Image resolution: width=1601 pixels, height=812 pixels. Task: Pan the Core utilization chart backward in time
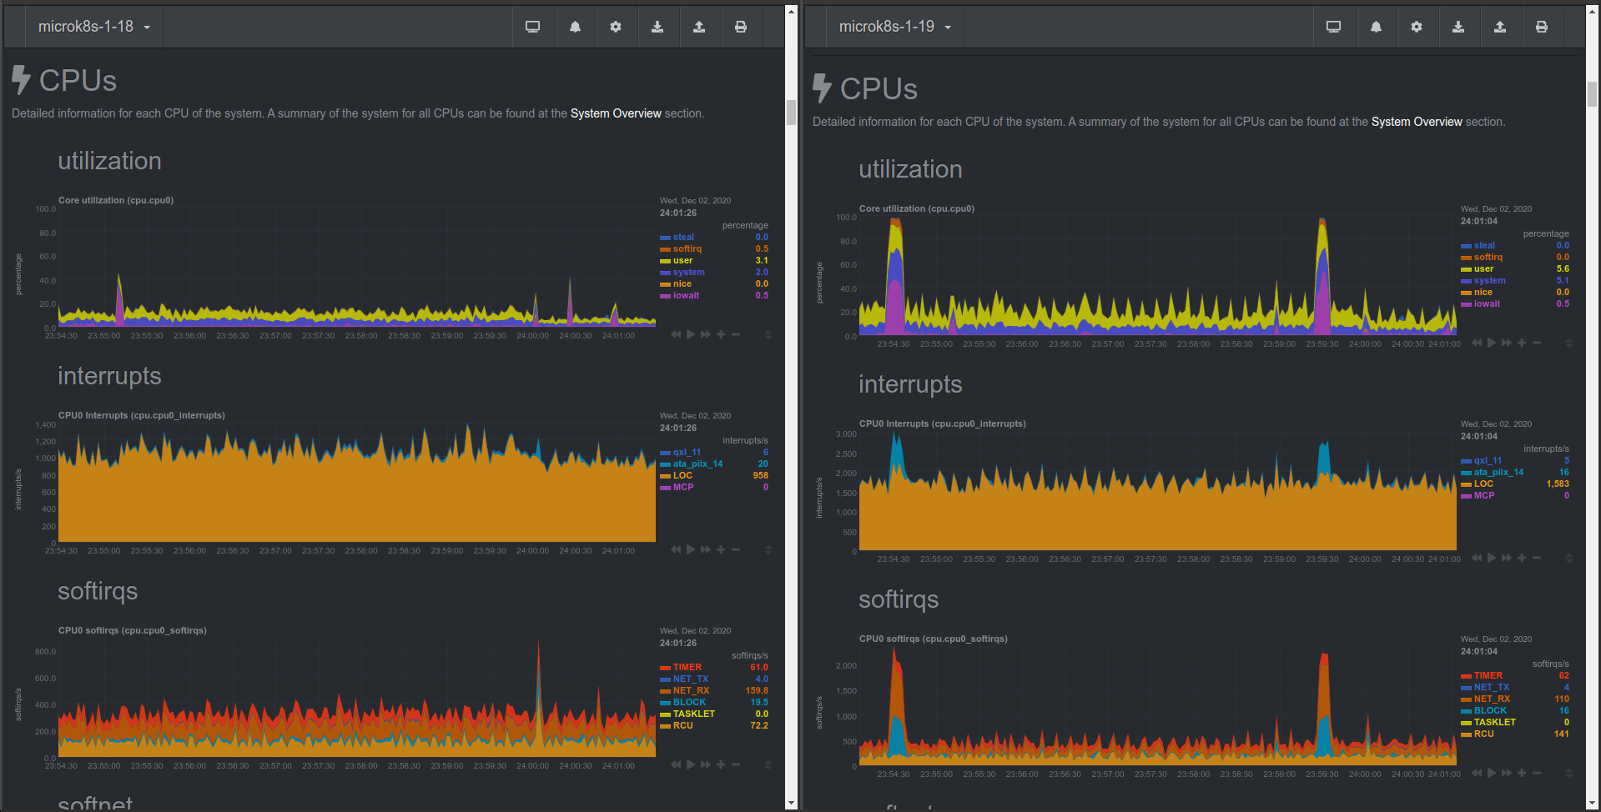click(676, 333)
